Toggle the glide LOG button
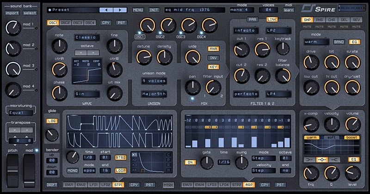This screenshot has height=194, width=370. point(52,121)
